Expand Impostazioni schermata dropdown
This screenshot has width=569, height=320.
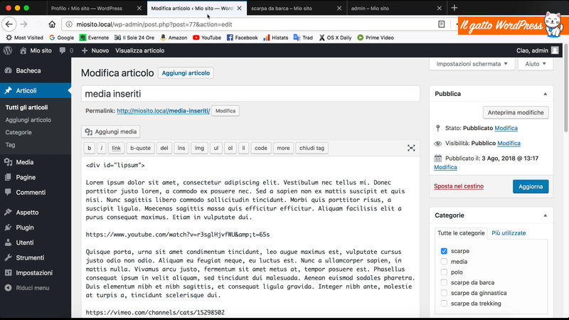pos(472,64)
